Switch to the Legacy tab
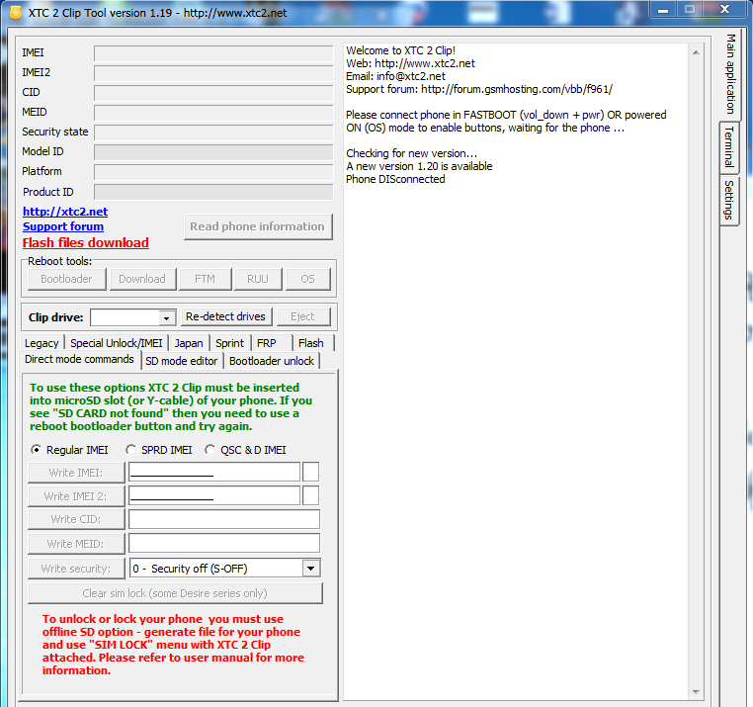The image size is (753, 707). 42,343
